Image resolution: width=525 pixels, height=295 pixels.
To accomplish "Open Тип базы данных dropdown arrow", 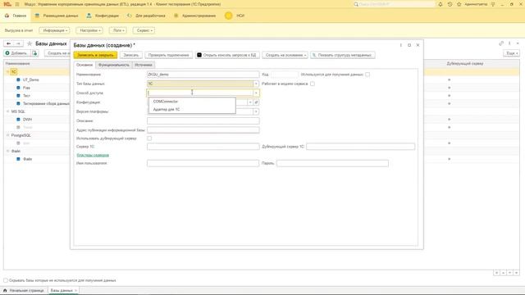I will click(x=256, y=84).
